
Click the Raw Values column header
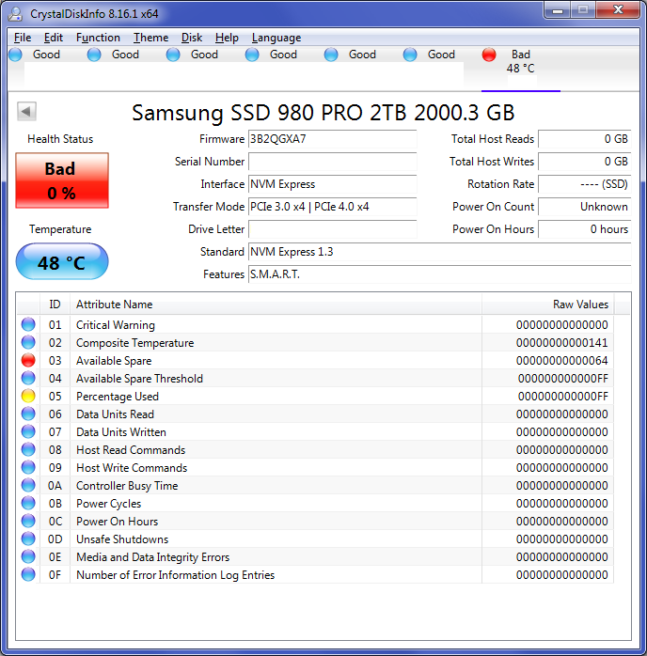coord(548,305)
